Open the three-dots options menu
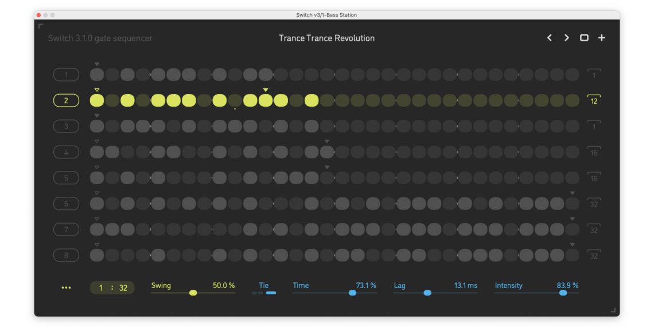 pyautogui.click(x=66, y=288)
